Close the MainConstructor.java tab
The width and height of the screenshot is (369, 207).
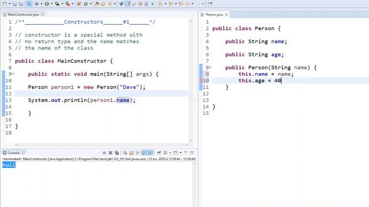42,14
